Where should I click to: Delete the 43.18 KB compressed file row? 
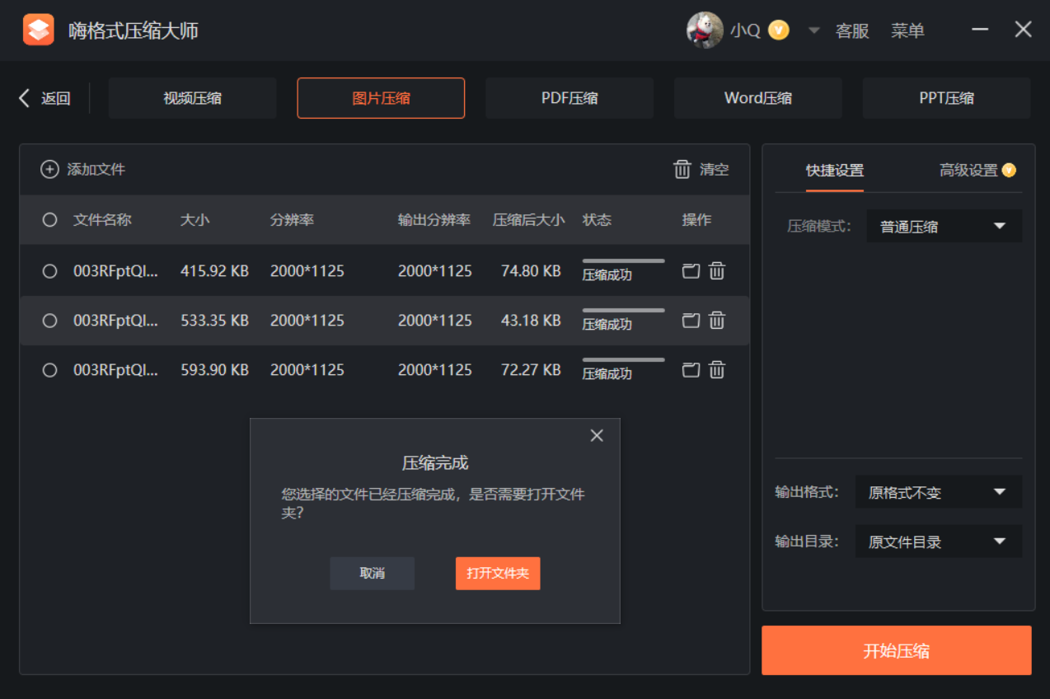[717, 320]
